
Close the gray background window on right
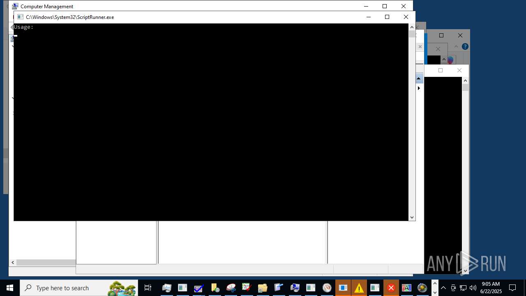[x=460, y=35]
